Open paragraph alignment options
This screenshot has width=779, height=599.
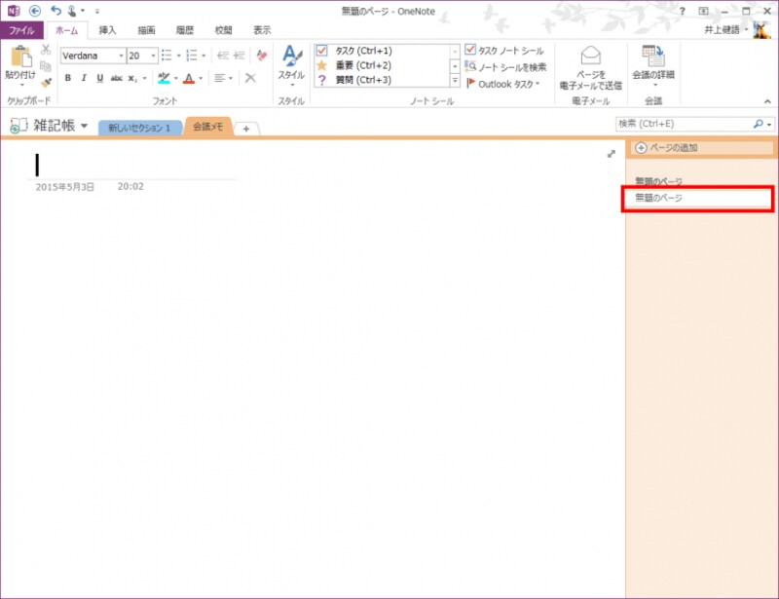point(223,78)
